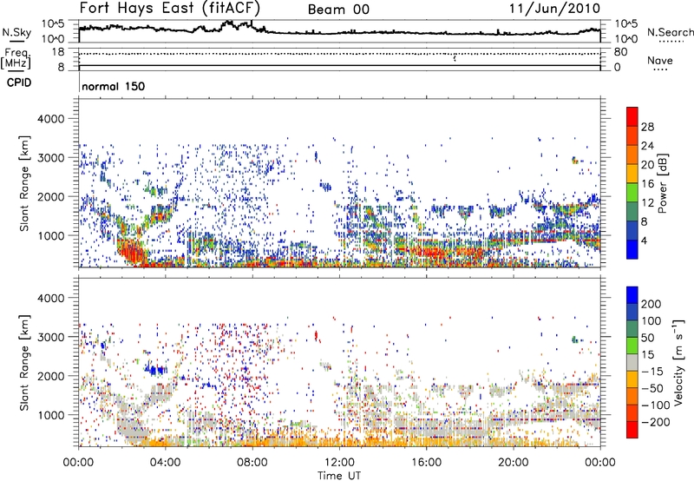Select the "Beam 00" label
The width and height of the screenshot is (694, 481).
(338, 10)
